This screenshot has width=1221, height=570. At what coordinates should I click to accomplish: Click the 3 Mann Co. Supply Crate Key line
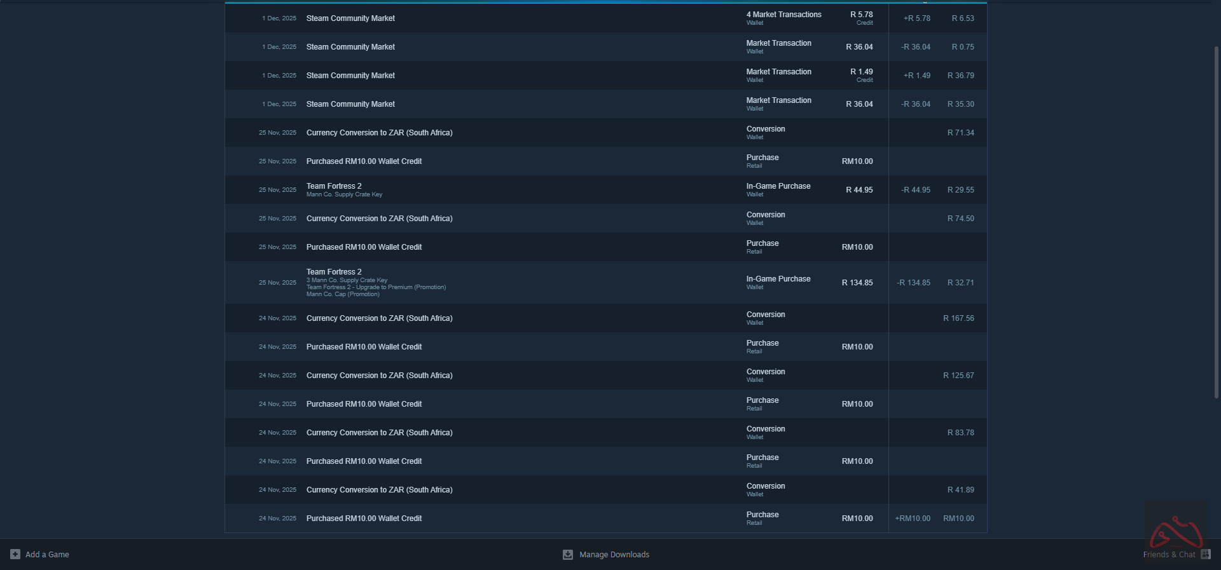click(347, 280)
